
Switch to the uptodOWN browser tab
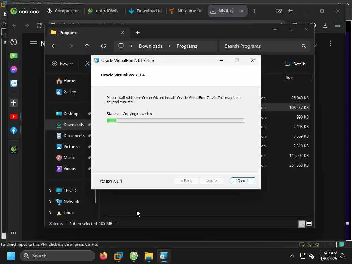[x=103, y=11]
